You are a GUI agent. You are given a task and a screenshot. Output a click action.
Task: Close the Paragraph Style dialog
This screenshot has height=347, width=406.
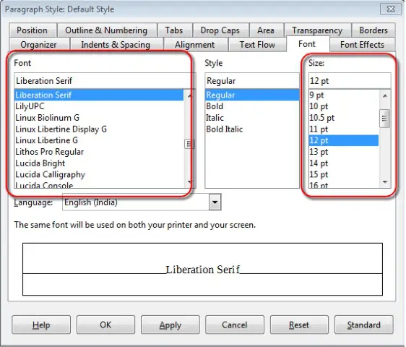pos(390,9)
